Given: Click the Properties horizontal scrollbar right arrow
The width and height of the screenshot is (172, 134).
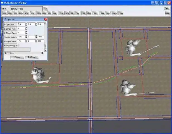Looking at the screenshot, I should 42,53.
